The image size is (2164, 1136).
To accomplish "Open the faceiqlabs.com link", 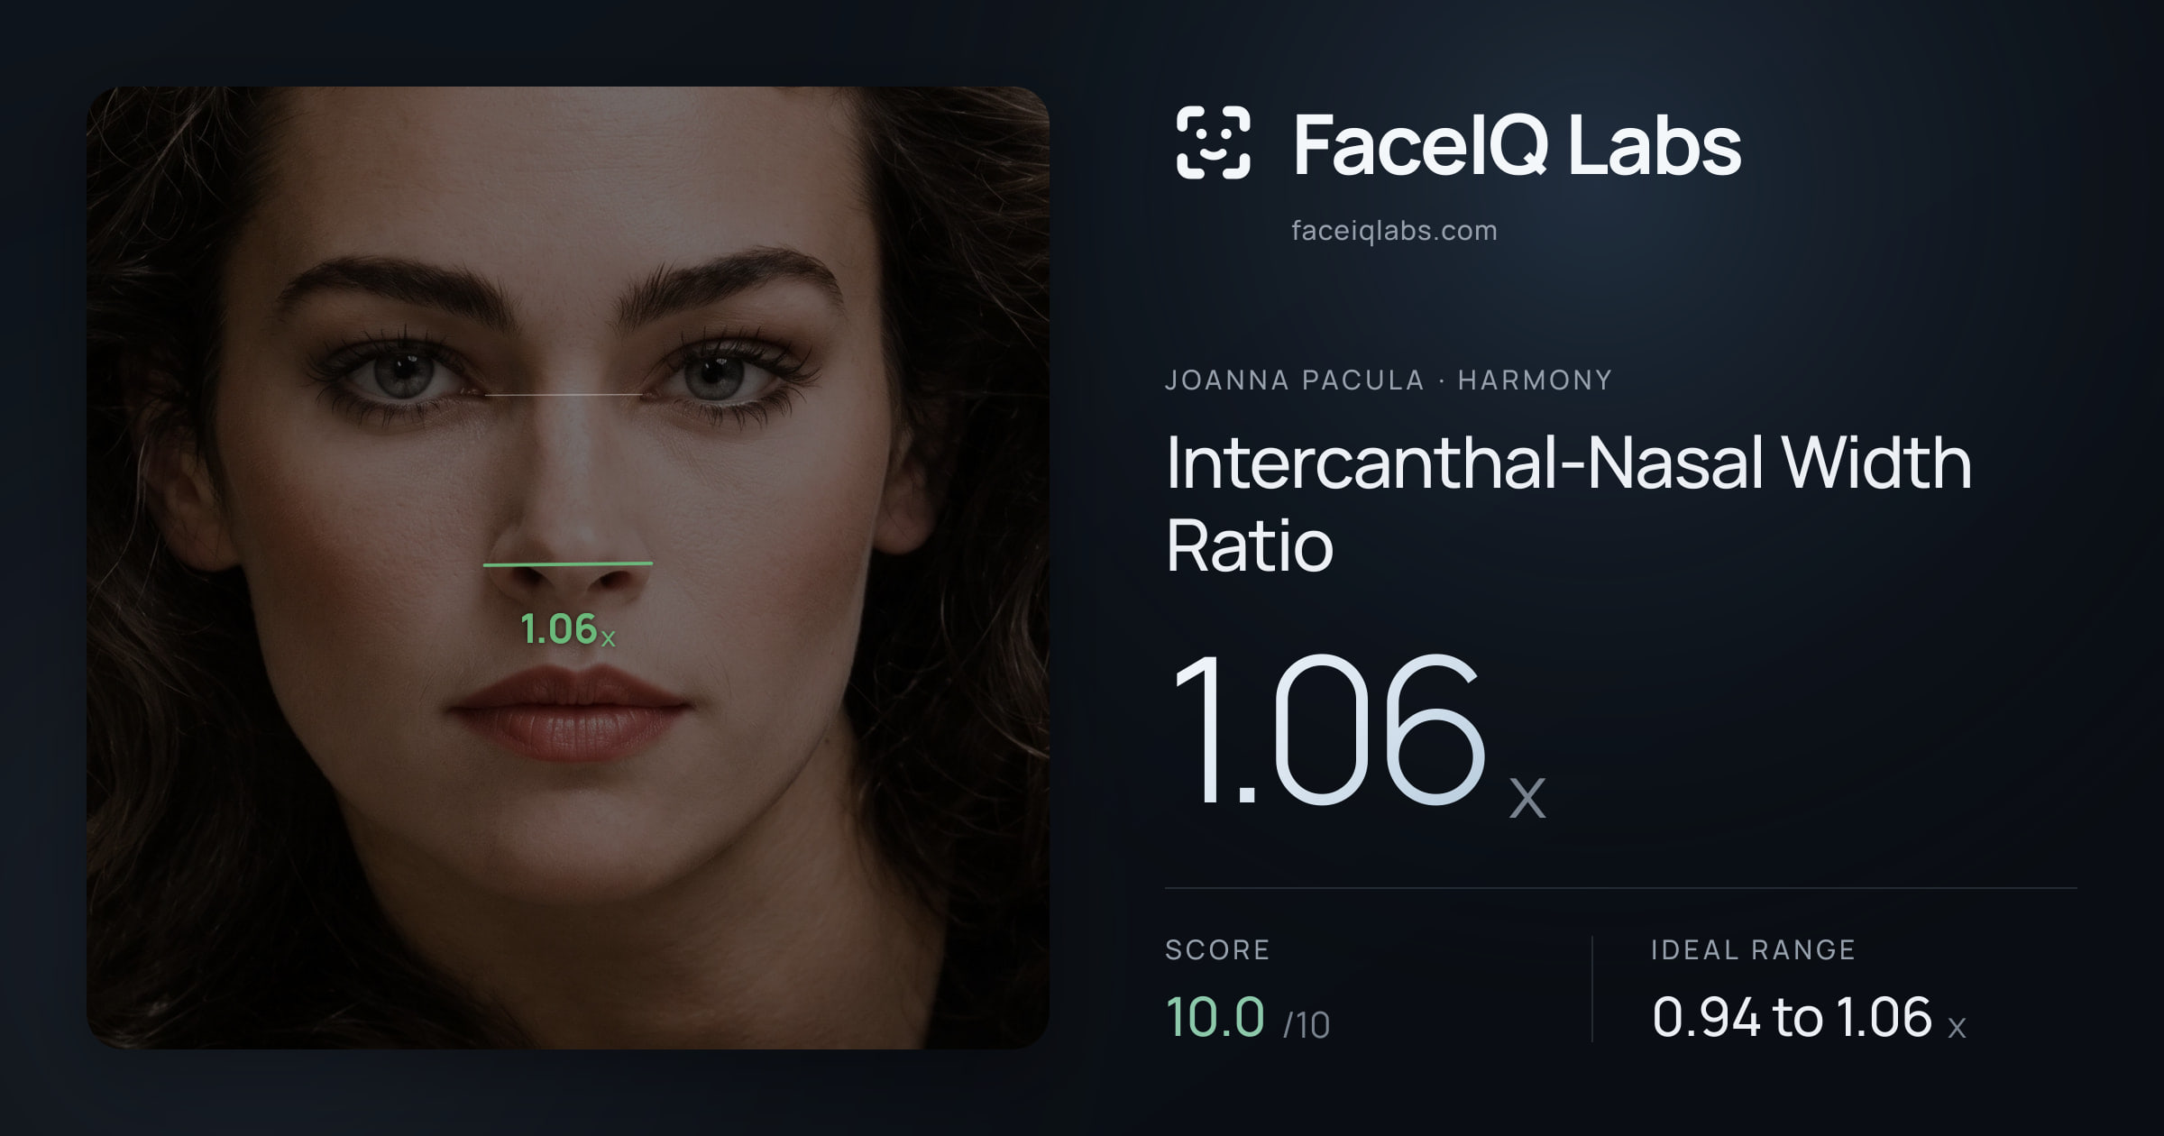I will point(1394,231).
